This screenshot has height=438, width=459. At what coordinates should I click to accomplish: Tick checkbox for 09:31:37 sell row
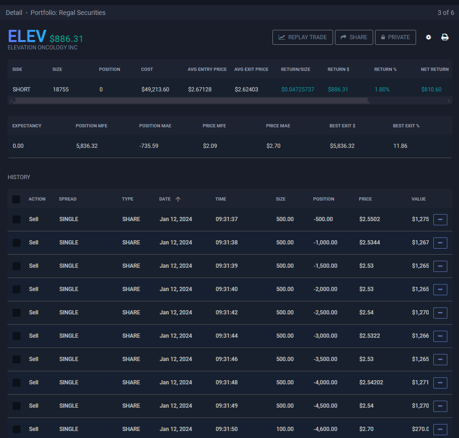[16, 219]
